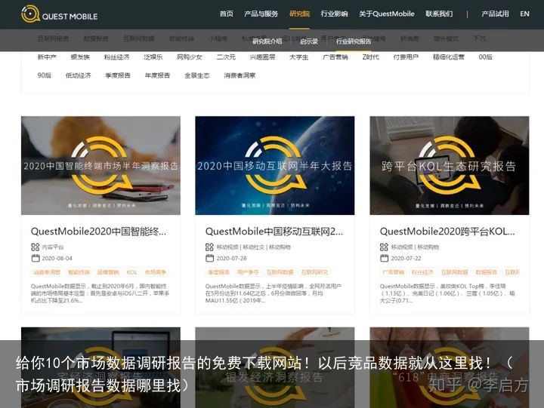Open the 2020中国移动互联网半年大报告 thumbnail
The height and width of the screenshot is (408, 544).
(275, 166)
